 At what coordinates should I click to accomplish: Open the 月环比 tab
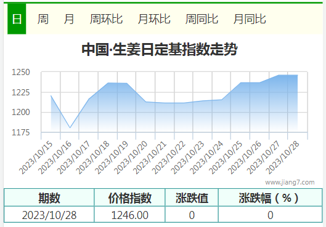tap(154, 19)
